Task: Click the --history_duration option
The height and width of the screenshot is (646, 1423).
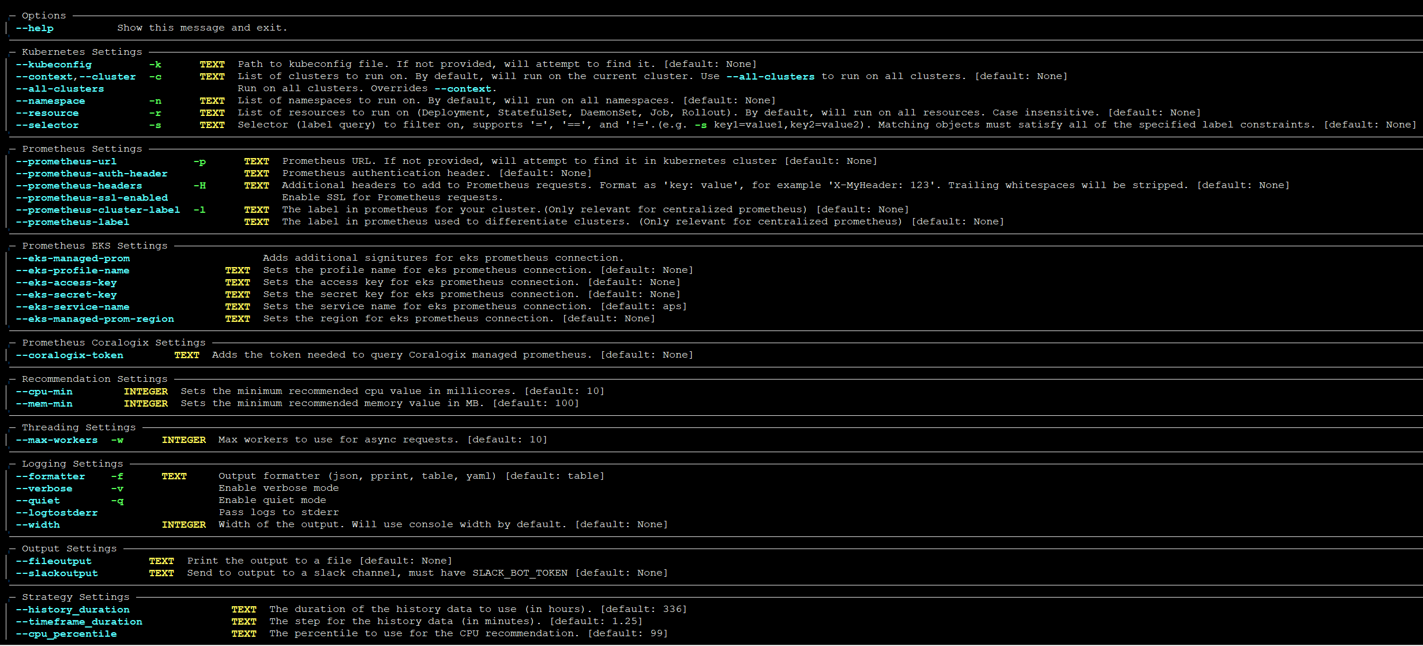Action: pos(73,610)
